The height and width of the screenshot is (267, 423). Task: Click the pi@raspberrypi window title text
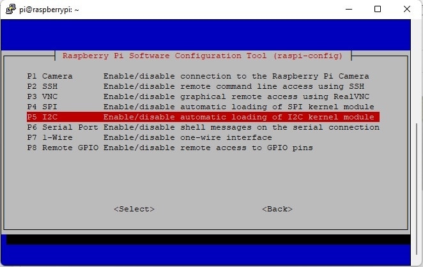click(x=49, y=10)
